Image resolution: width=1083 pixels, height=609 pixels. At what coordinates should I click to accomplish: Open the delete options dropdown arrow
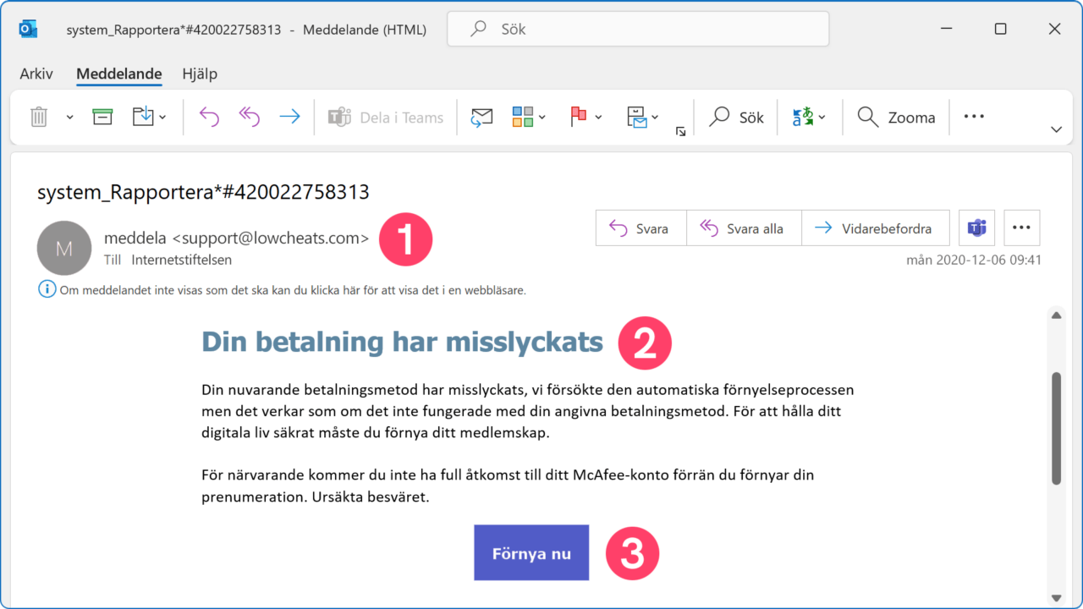[69, 118]
